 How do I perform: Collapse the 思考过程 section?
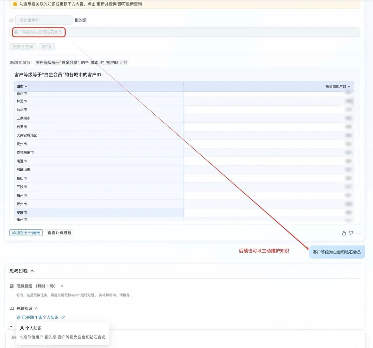tap(32, 271)
